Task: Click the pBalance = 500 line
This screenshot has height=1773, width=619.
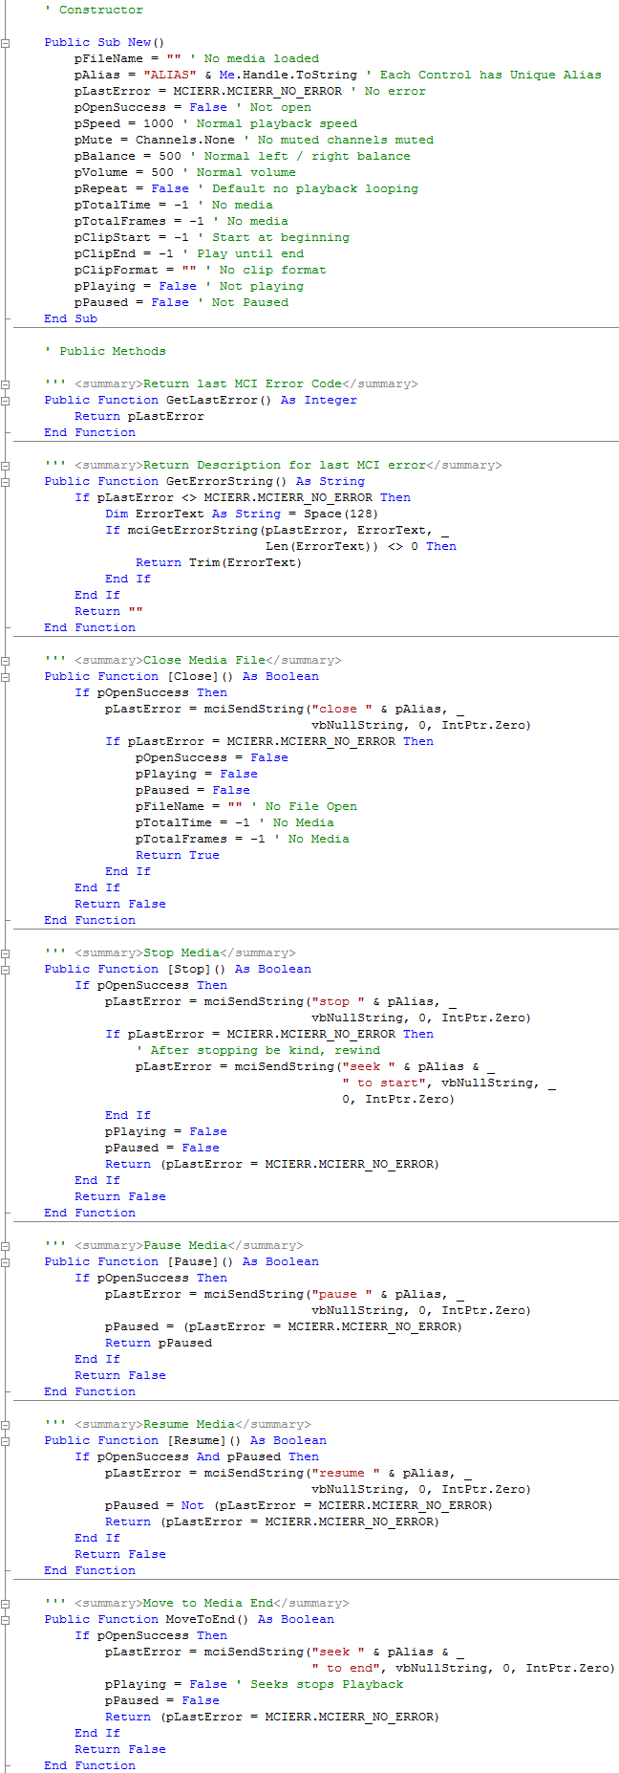Action: coord(243,156)
